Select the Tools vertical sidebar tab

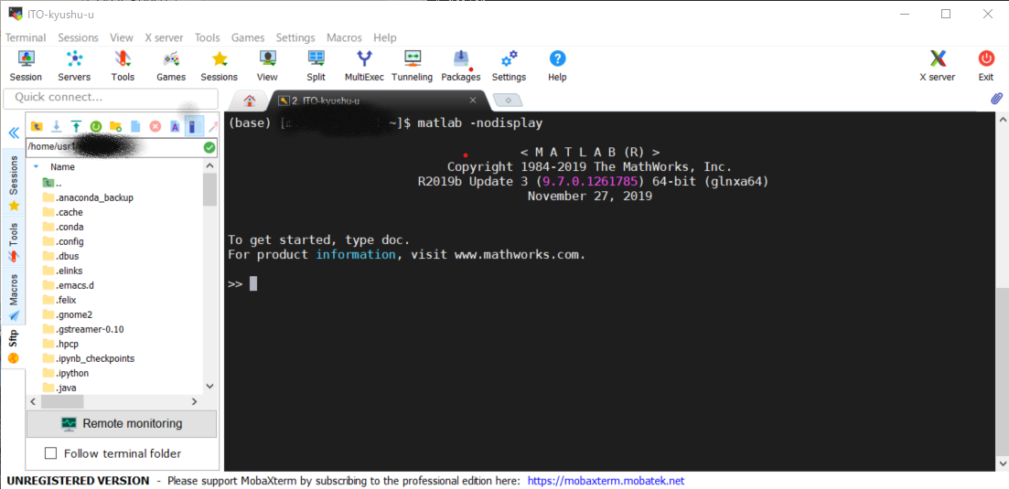pos(14,243)
